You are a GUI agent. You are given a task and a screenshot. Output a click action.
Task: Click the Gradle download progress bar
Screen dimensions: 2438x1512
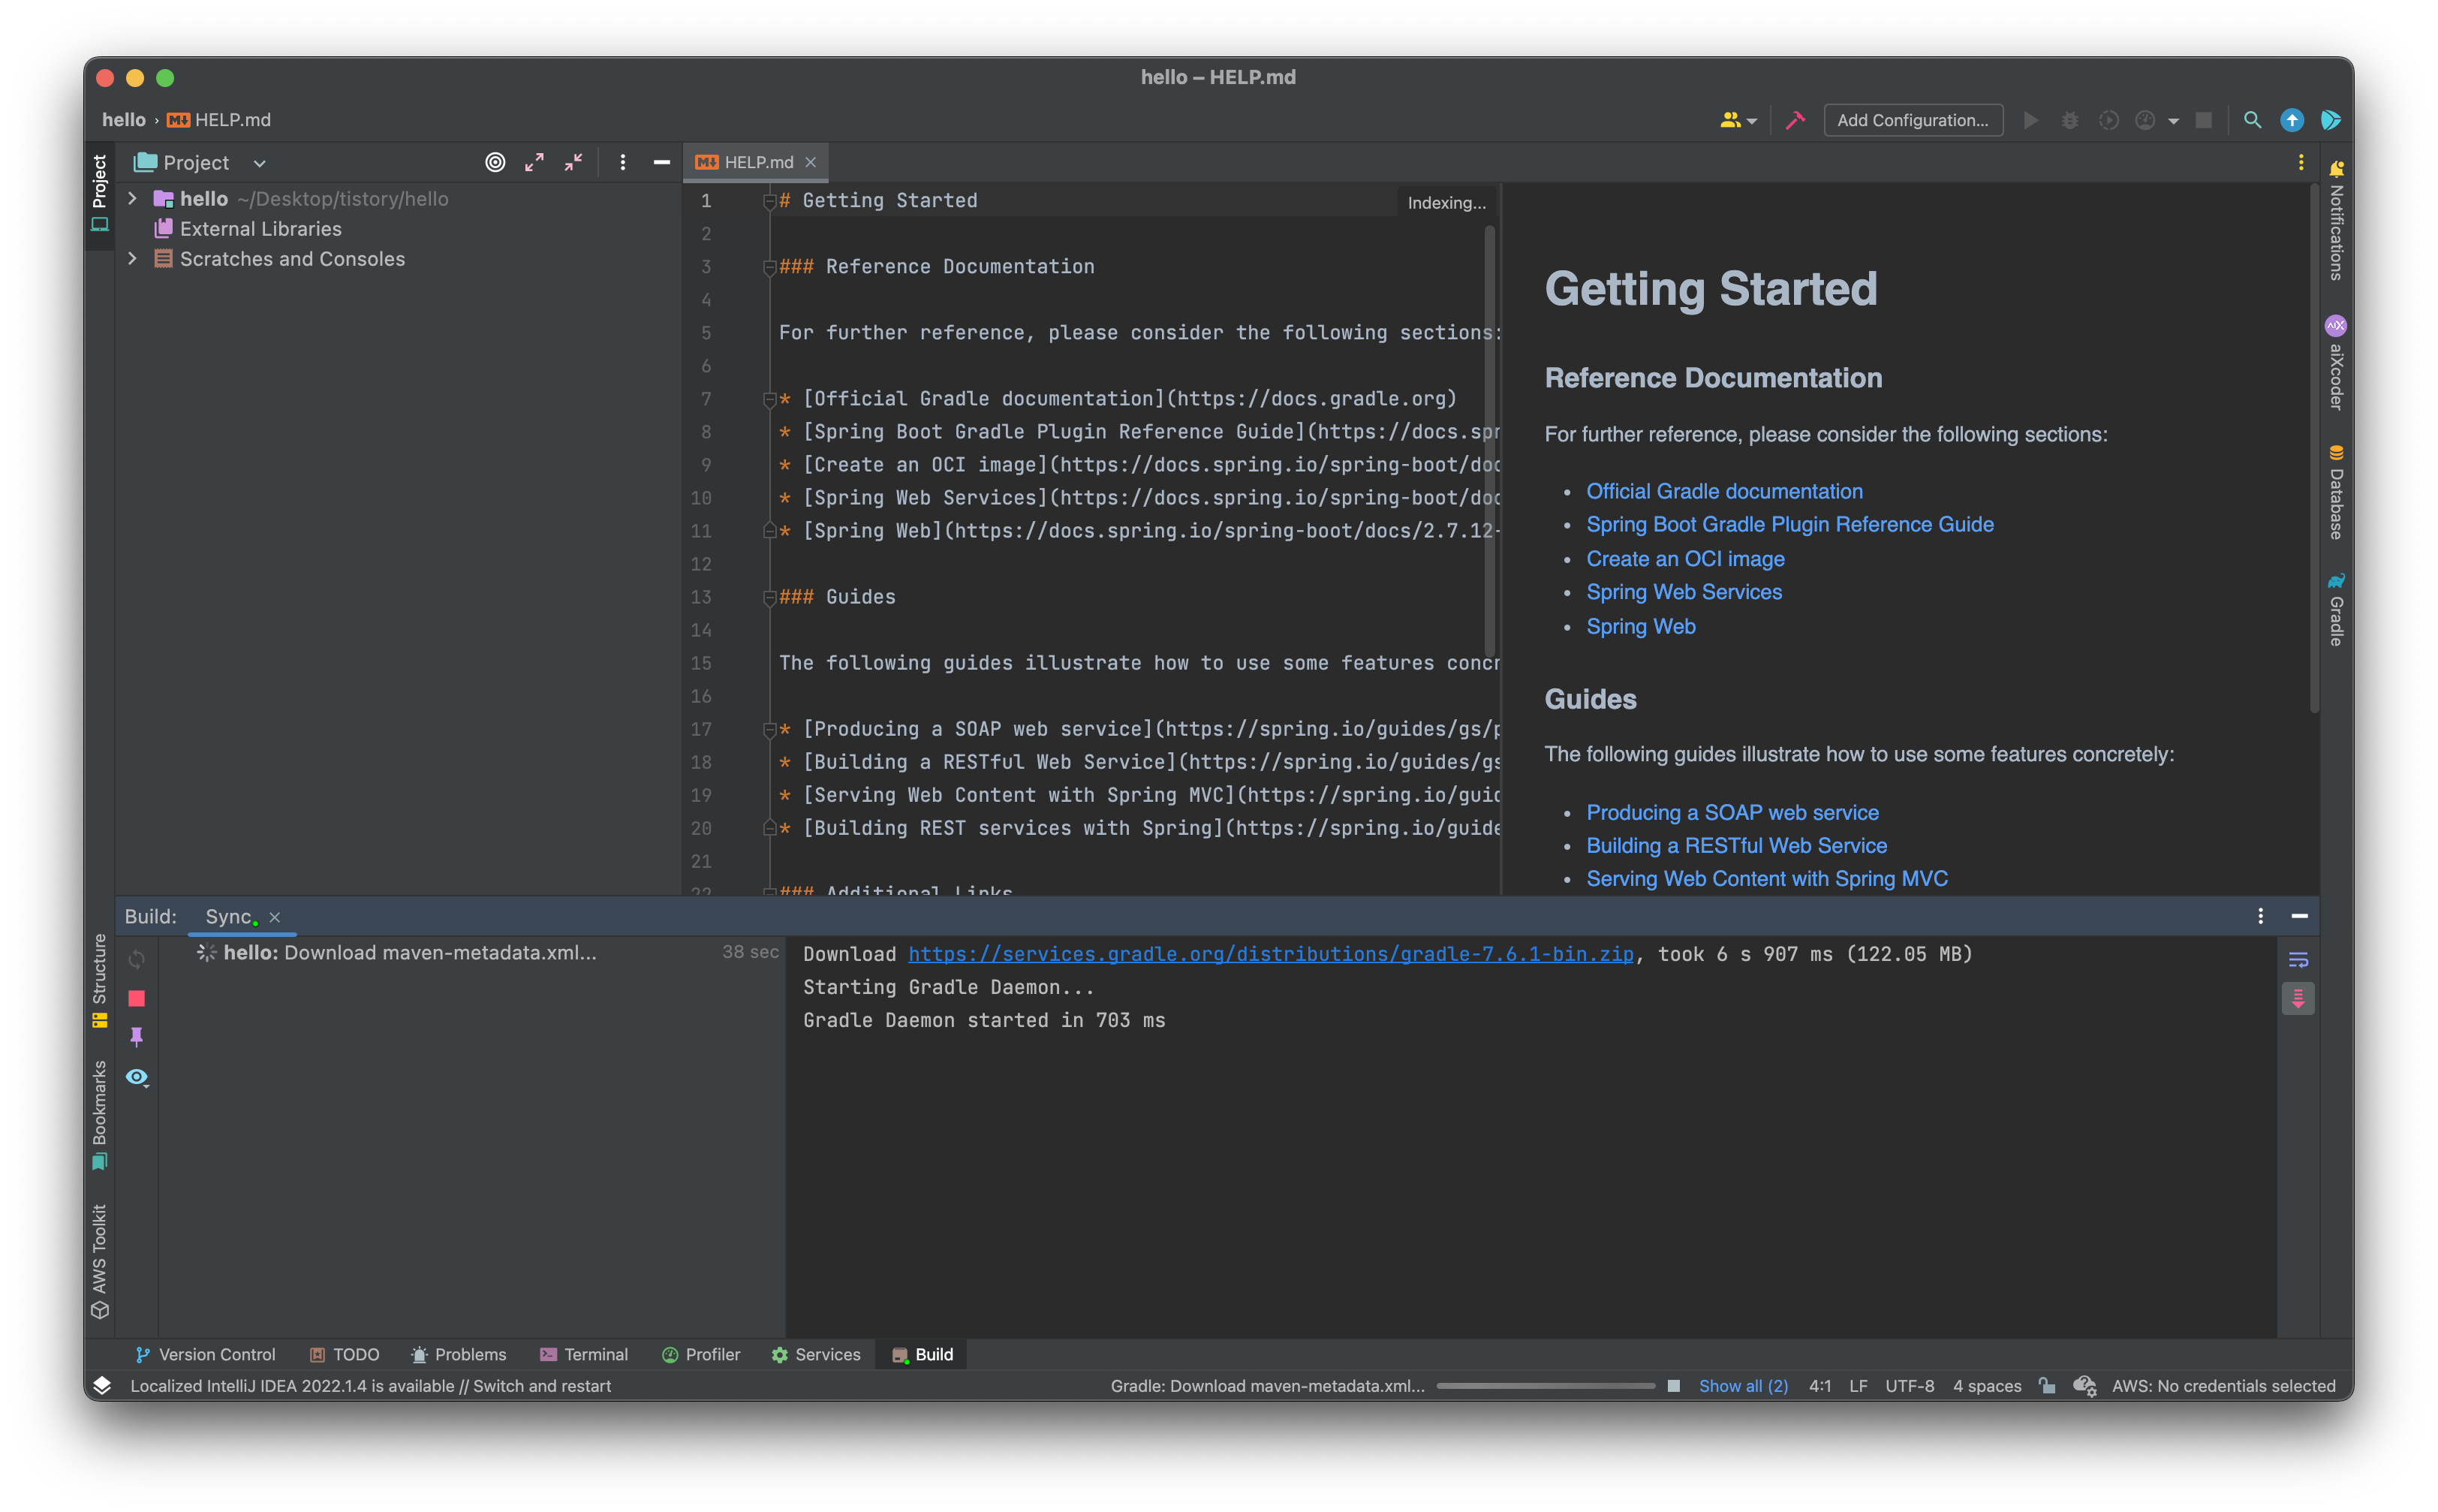tap(1546, 1386)
